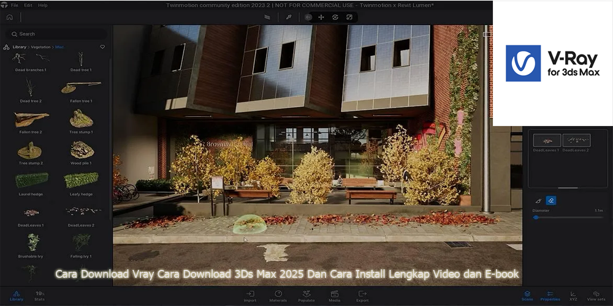This screenshot has width=613, height=306.
Task: Activate the eraser tool
Action: (551, 201)
